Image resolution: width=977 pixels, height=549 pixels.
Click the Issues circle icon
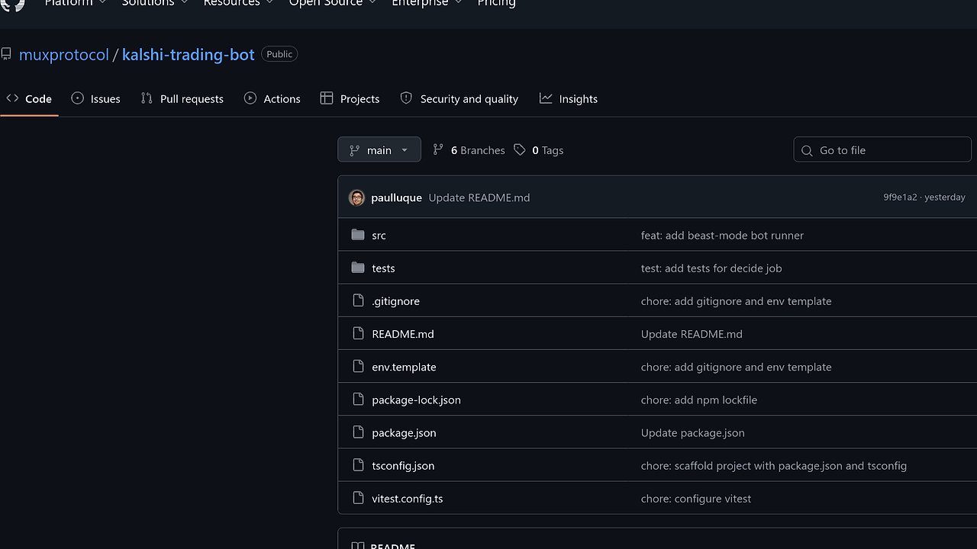pos(77,98)
